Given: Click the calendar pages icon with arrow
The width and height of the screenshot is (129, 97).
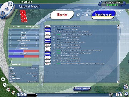Looking at the screenshot, I should (x=126, y=87).
